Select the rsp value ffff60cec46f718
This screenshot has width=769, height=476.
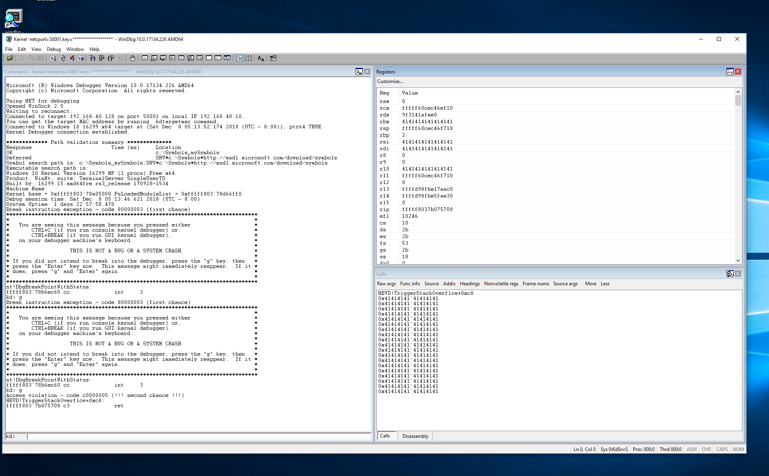coord(427,128)
